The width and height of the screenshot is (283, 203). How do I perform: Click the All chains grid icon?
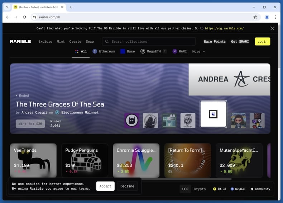coord(77,51)
